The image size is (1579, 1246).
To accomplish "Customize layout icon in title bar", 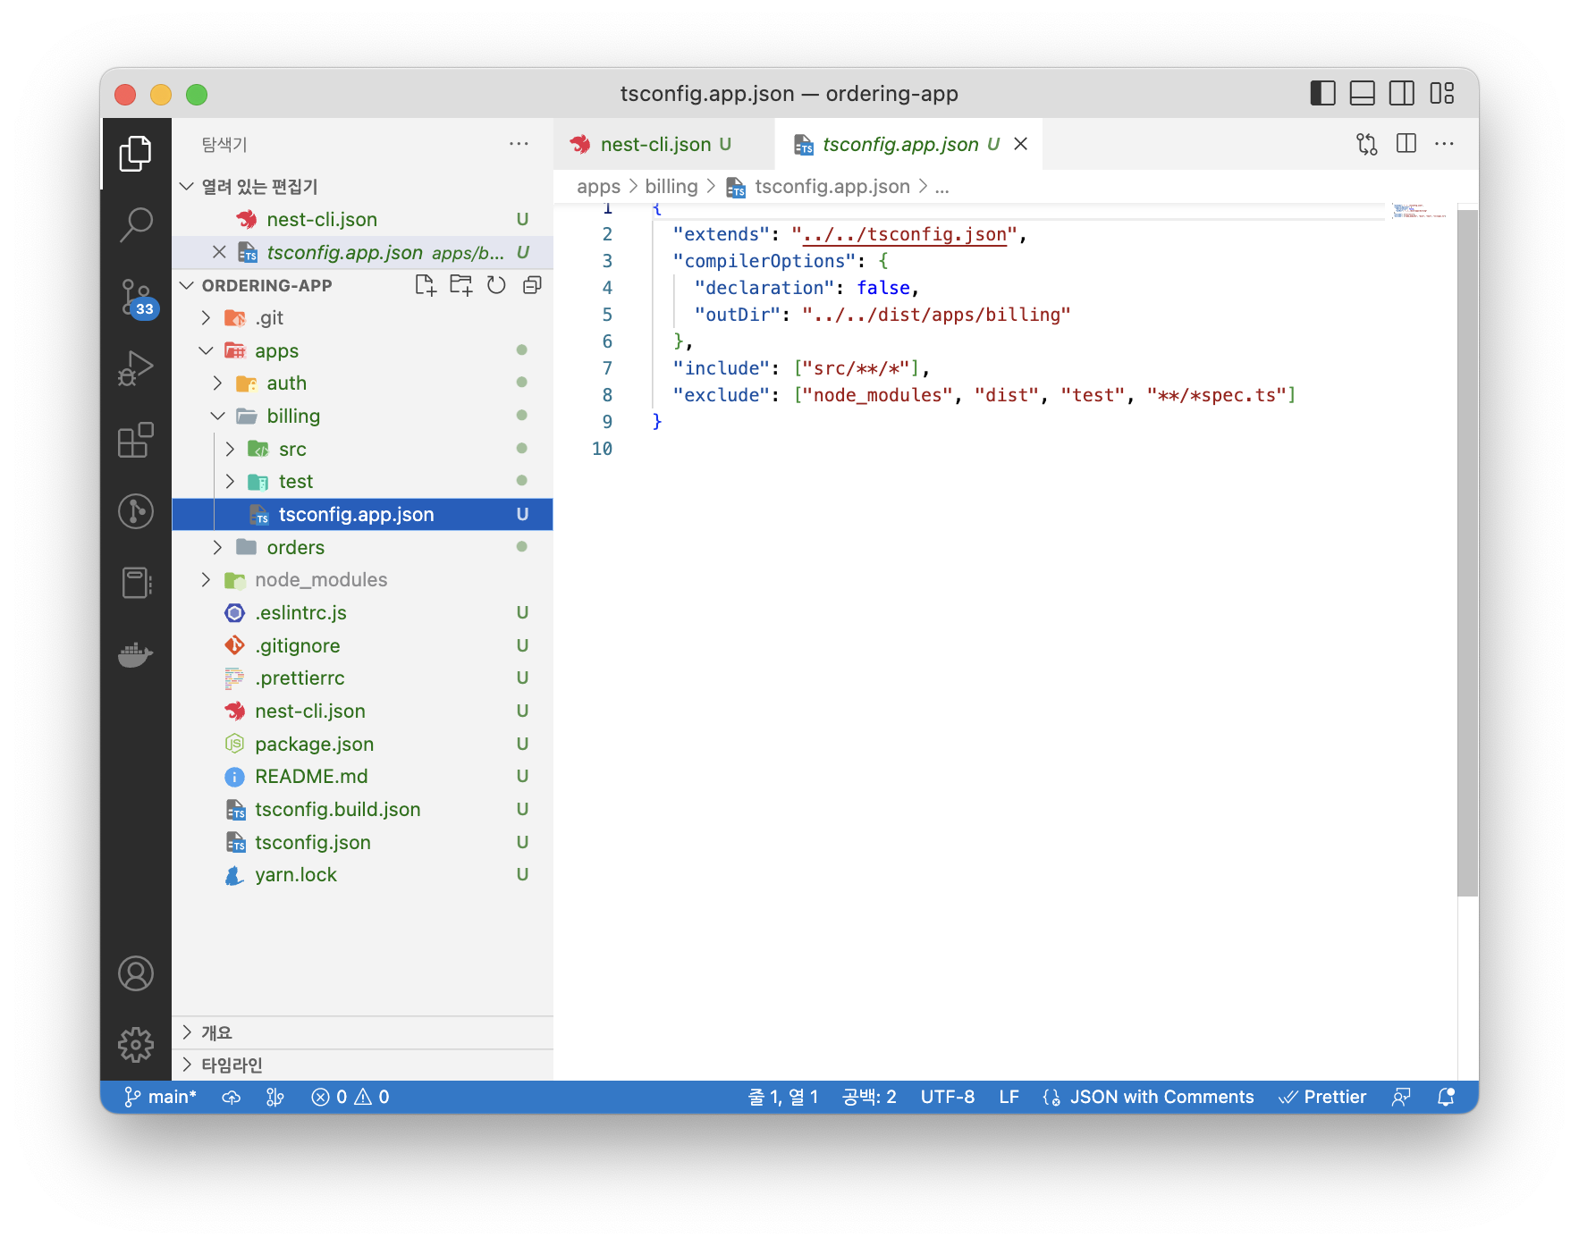I will coord(1442,93).
